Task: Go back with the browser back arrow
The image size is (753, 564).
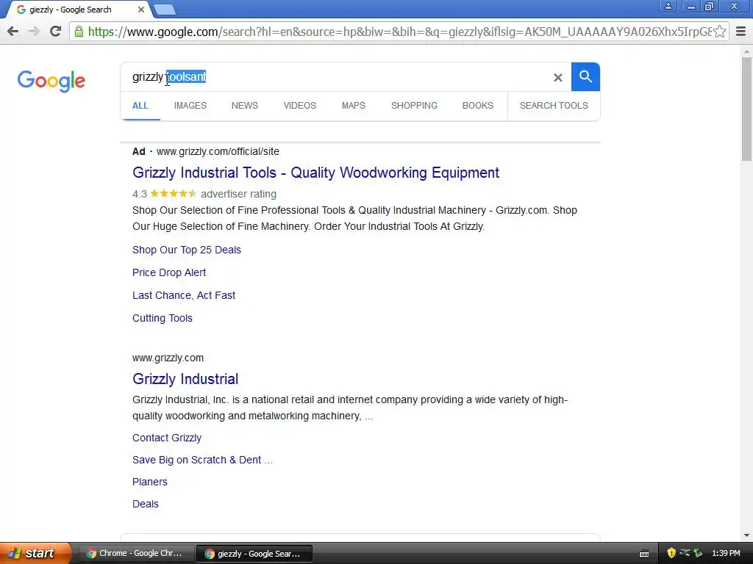Action: tap(13, 32)
